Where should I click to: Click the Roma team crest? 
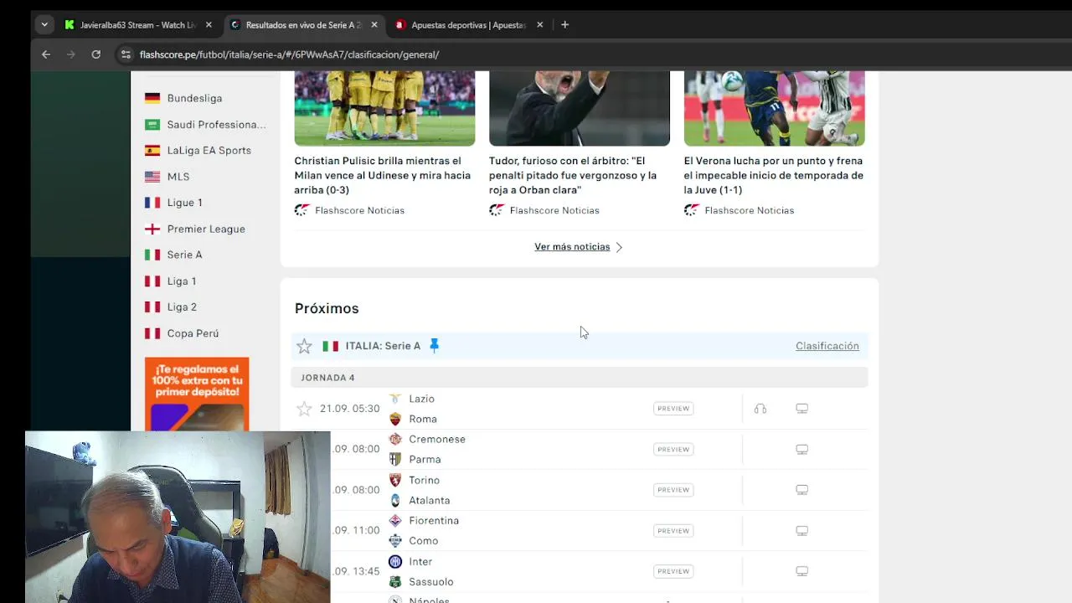[x=395, y=419]
